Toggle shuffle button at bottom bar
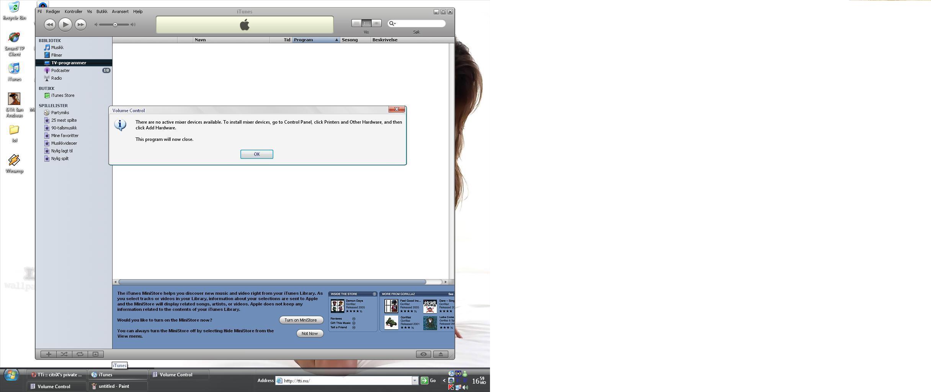 [x=64, y=354]
